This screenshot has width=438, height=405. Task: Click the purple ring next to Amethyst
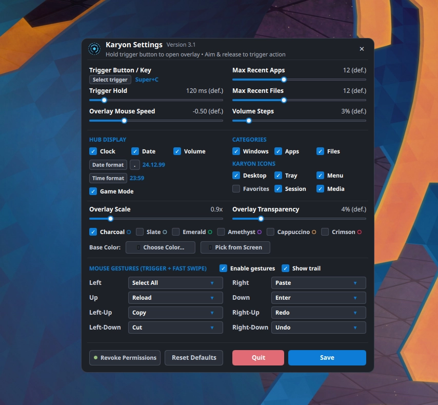(260, 232)
